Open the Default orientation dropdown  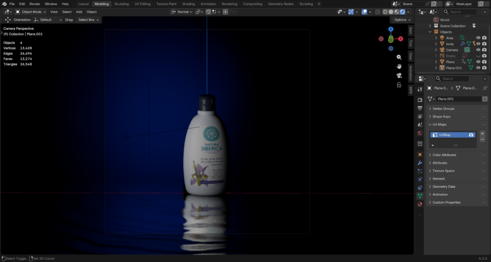pos(47,20)
